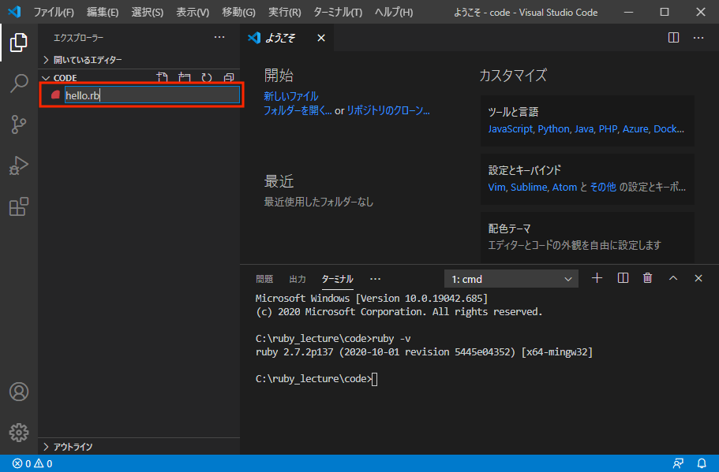Open the 表示(V) menu
The height and width of the screenshot is (472, 719).
click(x=193, y=12)
